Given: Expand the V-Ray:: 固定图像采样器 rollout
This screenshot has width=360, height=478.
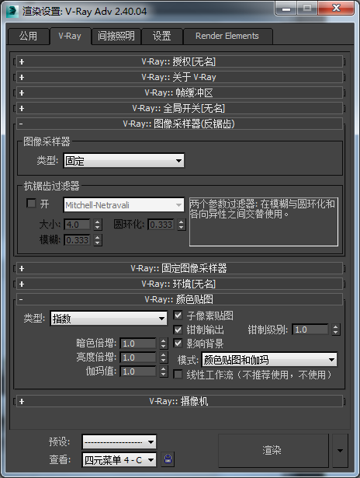Looking at the screenshot, I should click(179, 269).
